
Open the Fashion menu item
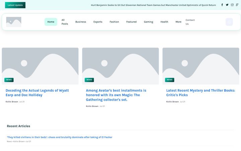point(114,22)
